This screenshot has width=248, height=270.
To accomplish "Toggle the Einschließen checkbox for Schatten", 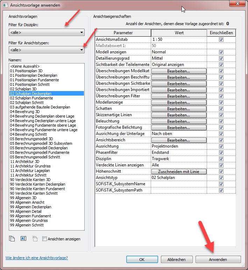I will coord(221,108).
